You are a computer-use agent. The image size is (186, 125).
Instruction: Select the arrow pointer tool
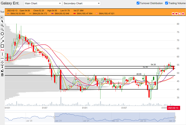point(2,21)
